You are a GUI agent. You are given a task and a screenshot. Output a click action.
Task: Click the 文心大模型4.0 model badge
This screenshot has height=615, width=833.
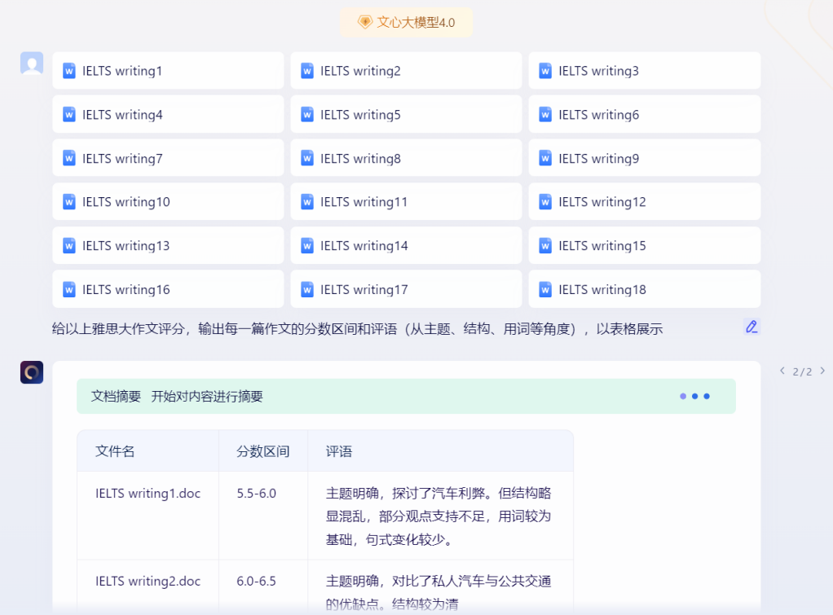[x=407, y=22]
